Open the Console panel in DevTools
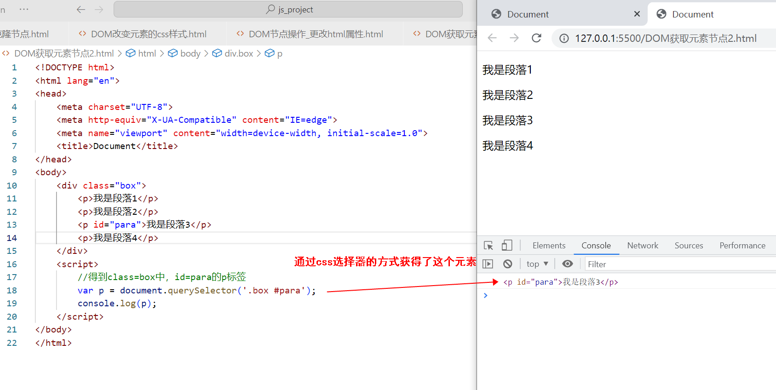 pos(596,246)
